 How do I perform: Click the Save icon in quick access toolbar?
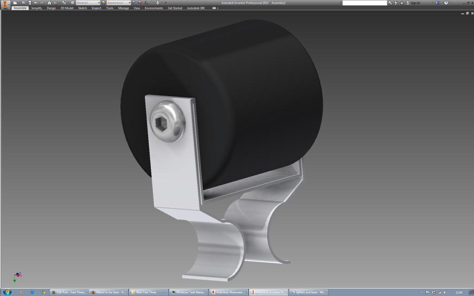coord(30,3)
